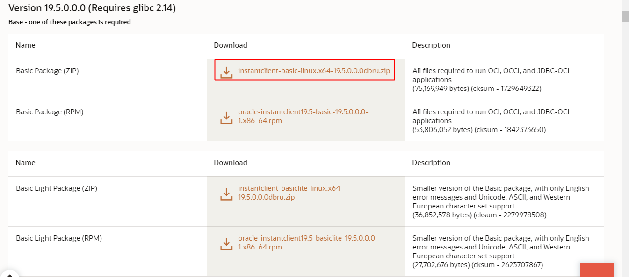Click the download icon beside instantclient-basic-linux zip
The image size is (629, 277).
click(226, 72)
